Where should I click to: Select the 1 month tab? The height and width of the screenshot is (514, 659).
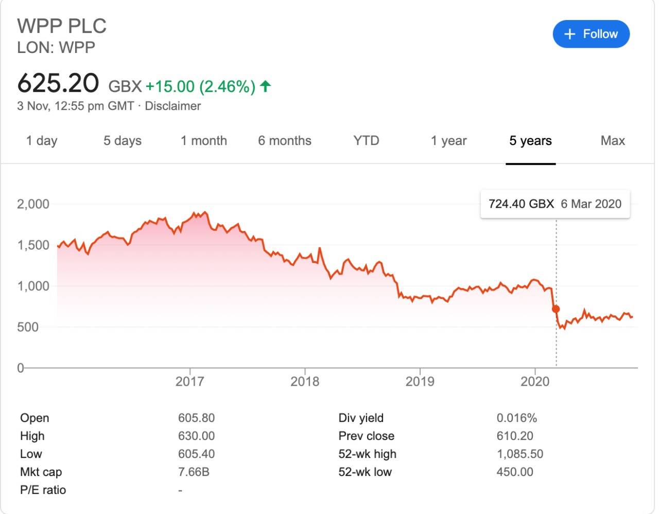[x=204, y=140]
